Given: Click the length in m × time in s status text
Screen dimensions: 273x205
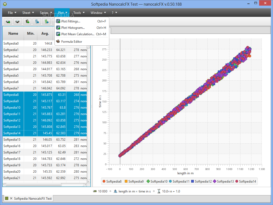Looking at the screenshot, I should click(x=135, y=191).
